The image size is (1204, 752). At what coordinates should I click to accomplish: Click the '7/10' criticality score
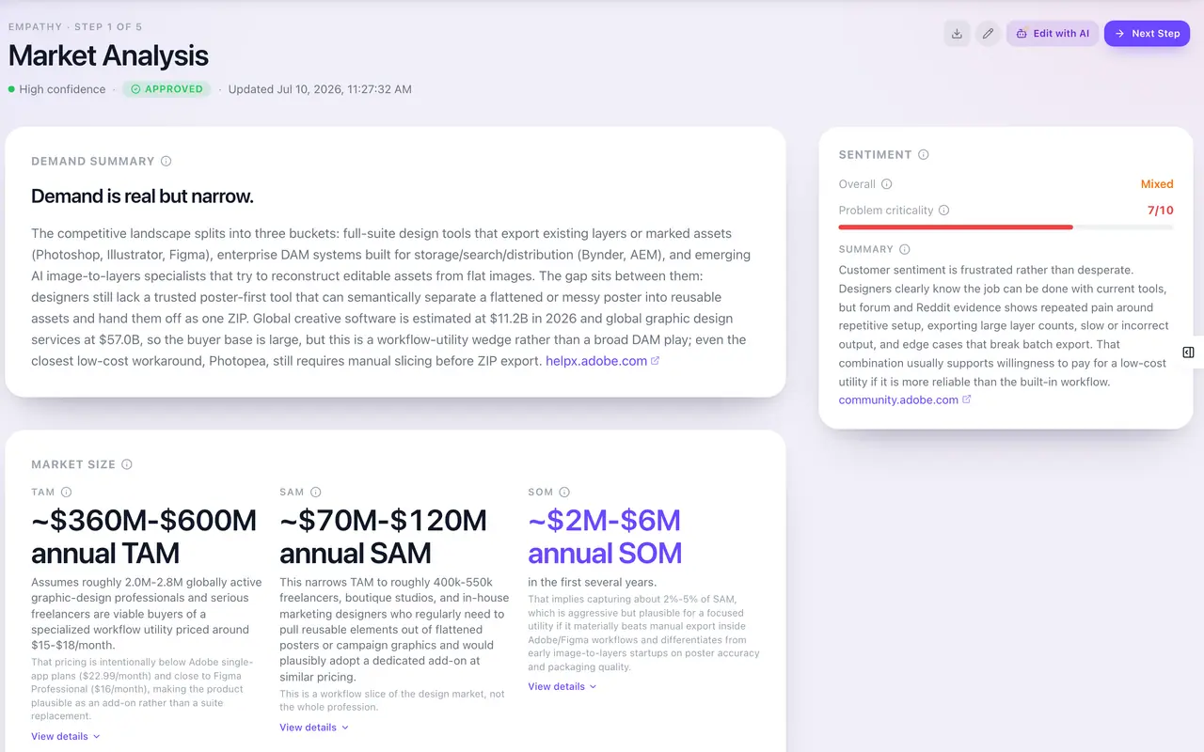click(1161, 211)
